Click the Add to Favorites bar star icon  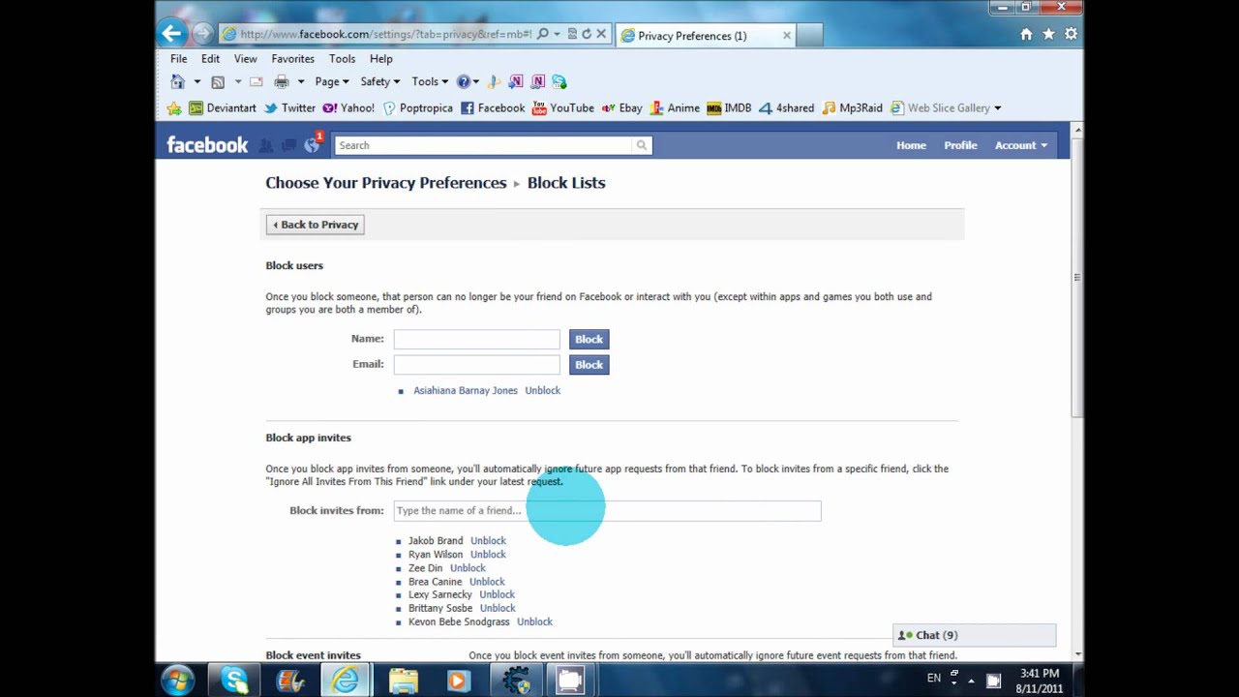click(174, 107)
